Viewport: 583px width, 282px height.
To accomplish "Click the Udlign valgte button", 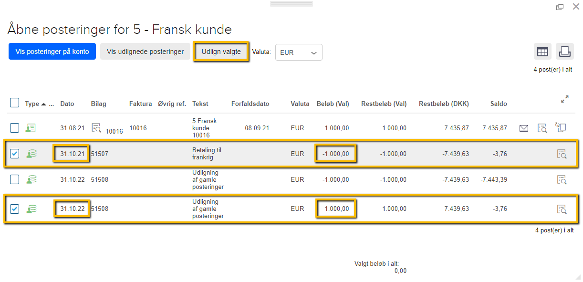I will click(x=221, y=52).
